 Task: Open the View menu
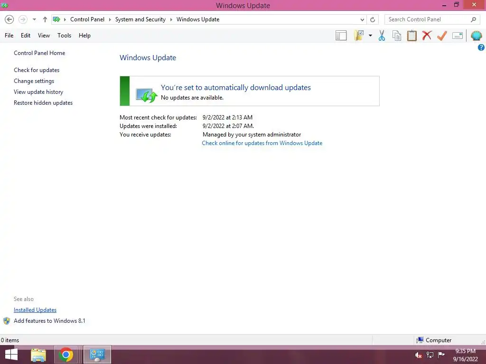pos(44,35)
